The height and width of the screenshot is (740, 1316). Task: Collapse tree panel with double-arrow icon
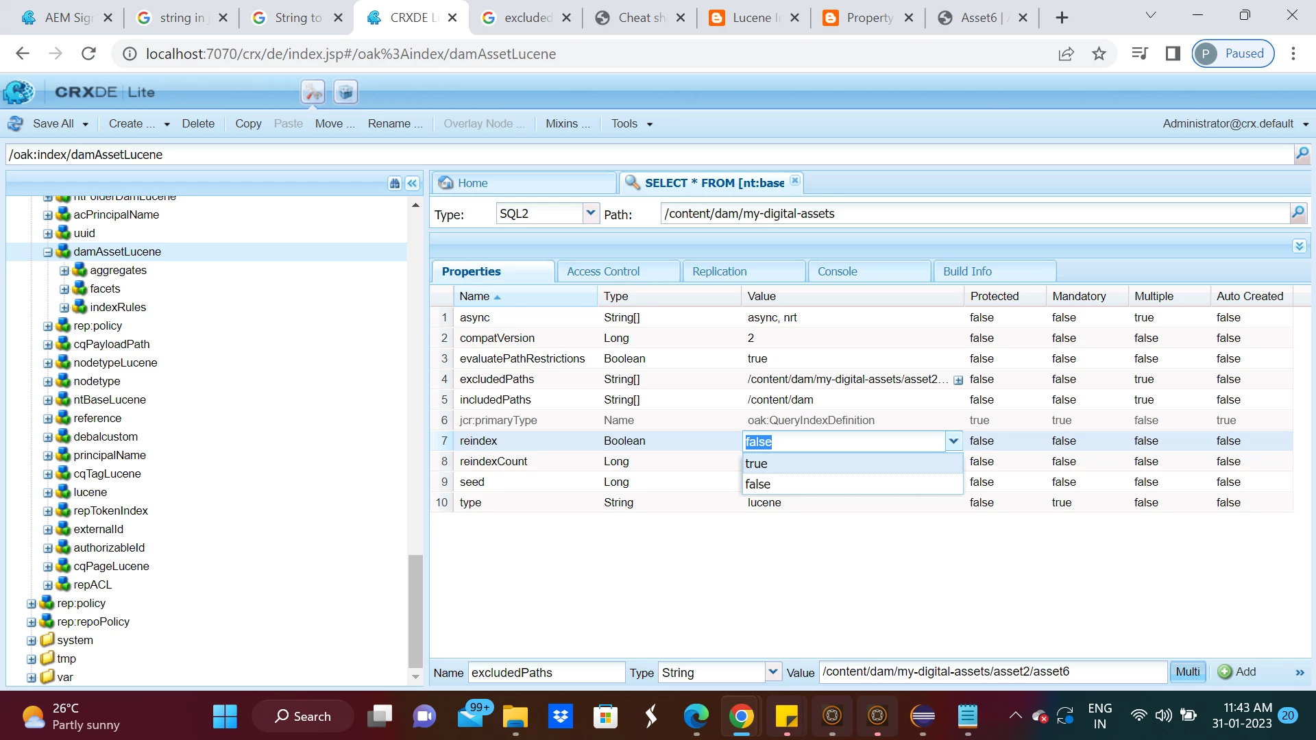pyautogui.click(x=412, y=183)
